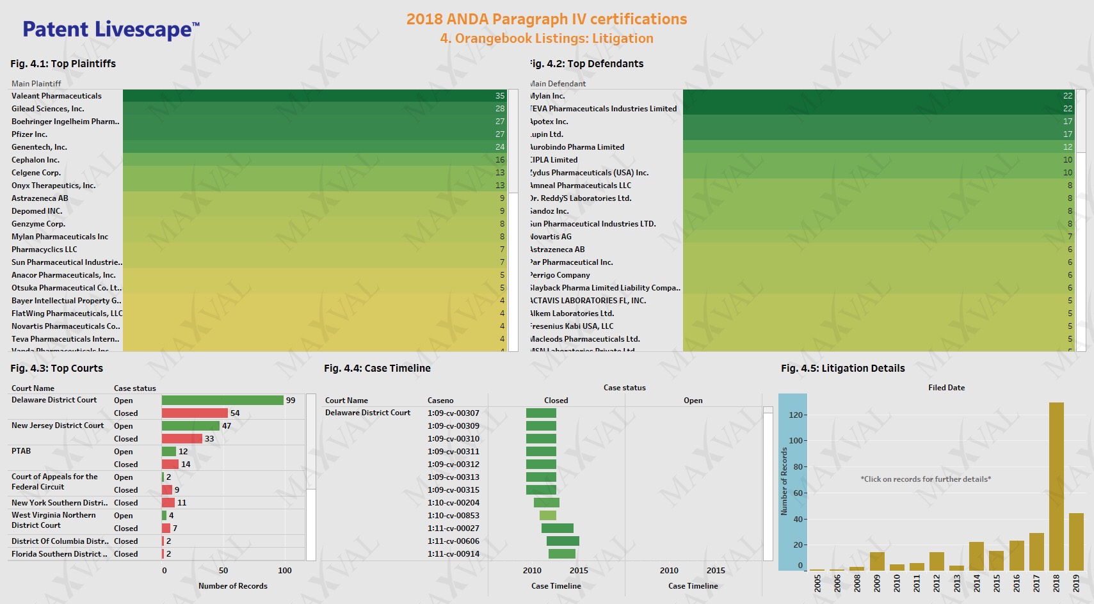Image resolution: width=1094 pixels, height=604 pixels.
Task: Select Genentech, Inc. in Top Plaintiffs
Action: click(259, 147)
